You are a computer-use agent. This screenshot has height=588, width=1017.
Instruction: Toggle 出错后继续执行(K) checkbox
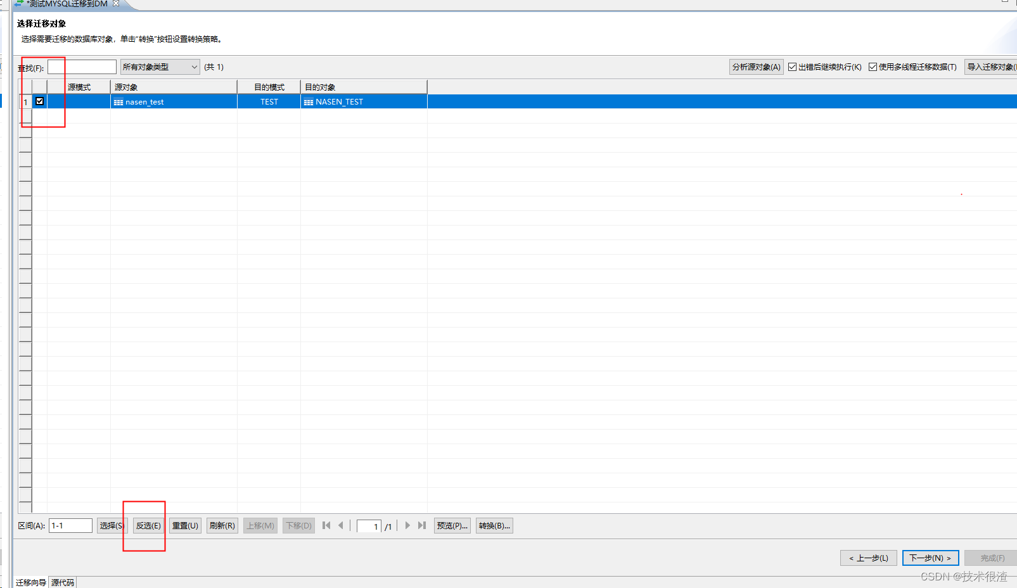[x=792, y=67]
